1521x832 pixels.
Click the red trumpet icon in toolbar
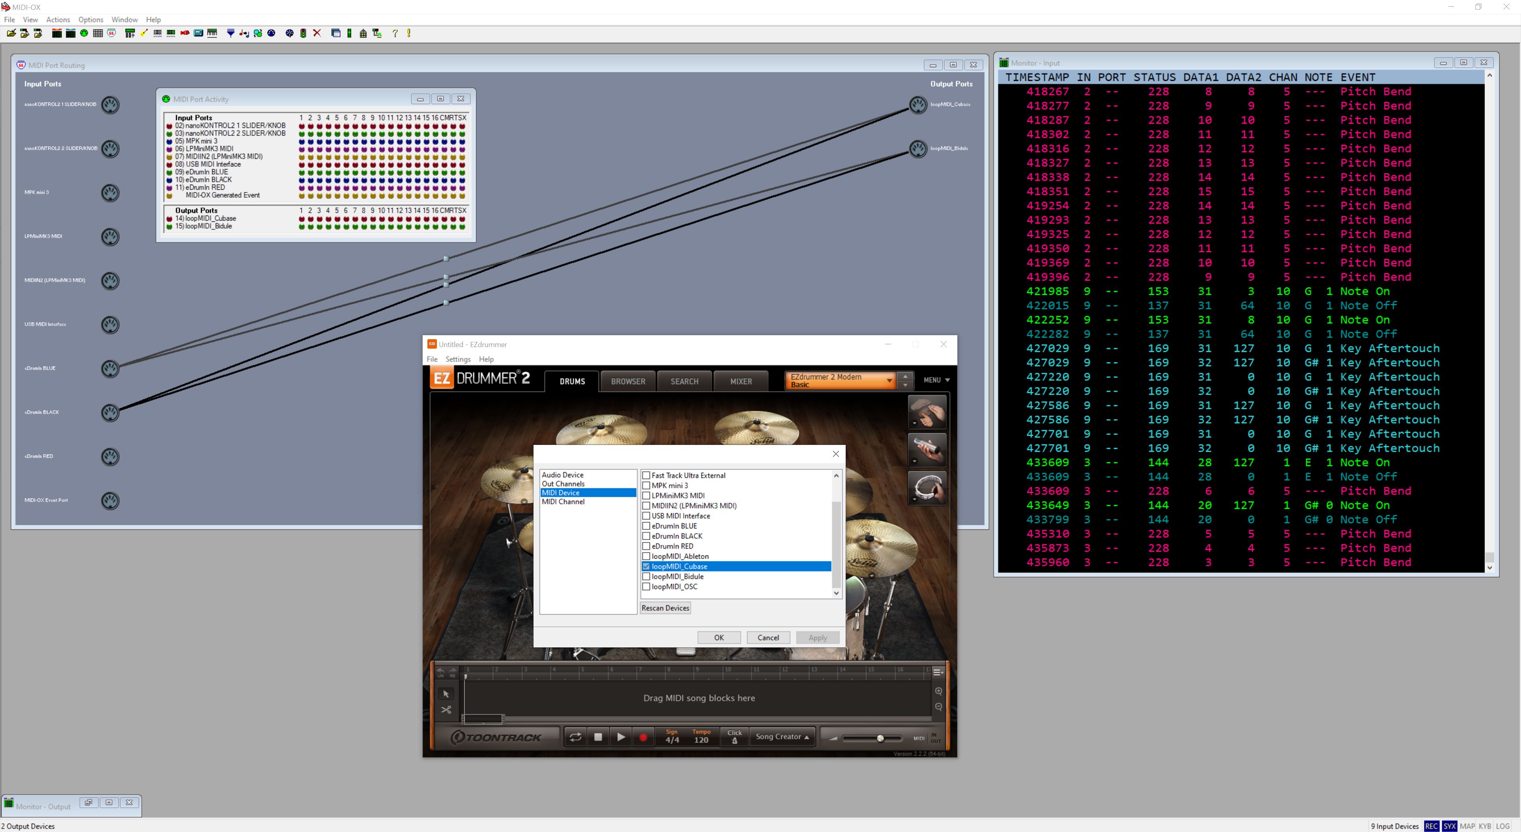coord(185,33)
